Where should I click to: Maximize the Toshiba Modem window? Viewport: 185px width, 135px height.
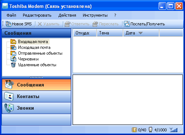pyautogui.click(x=171, y=6)
